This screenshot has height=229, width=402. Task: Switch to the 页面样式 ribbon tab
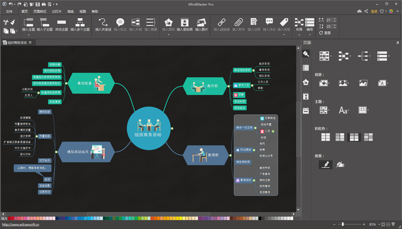pyautogui.click(x=40, y=12)
